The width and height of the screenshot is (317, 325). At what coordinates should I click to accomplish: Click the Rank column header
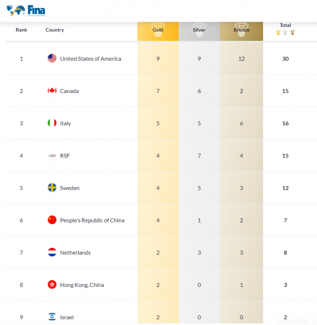click(x=21, y=30)
